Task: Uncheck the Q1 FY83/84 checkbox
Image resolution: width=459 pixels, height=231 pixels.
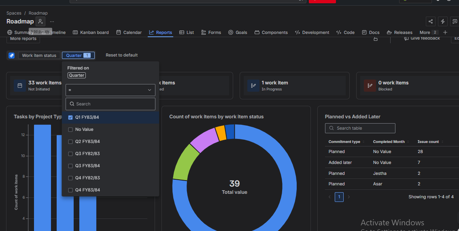Action: point(70,117)
